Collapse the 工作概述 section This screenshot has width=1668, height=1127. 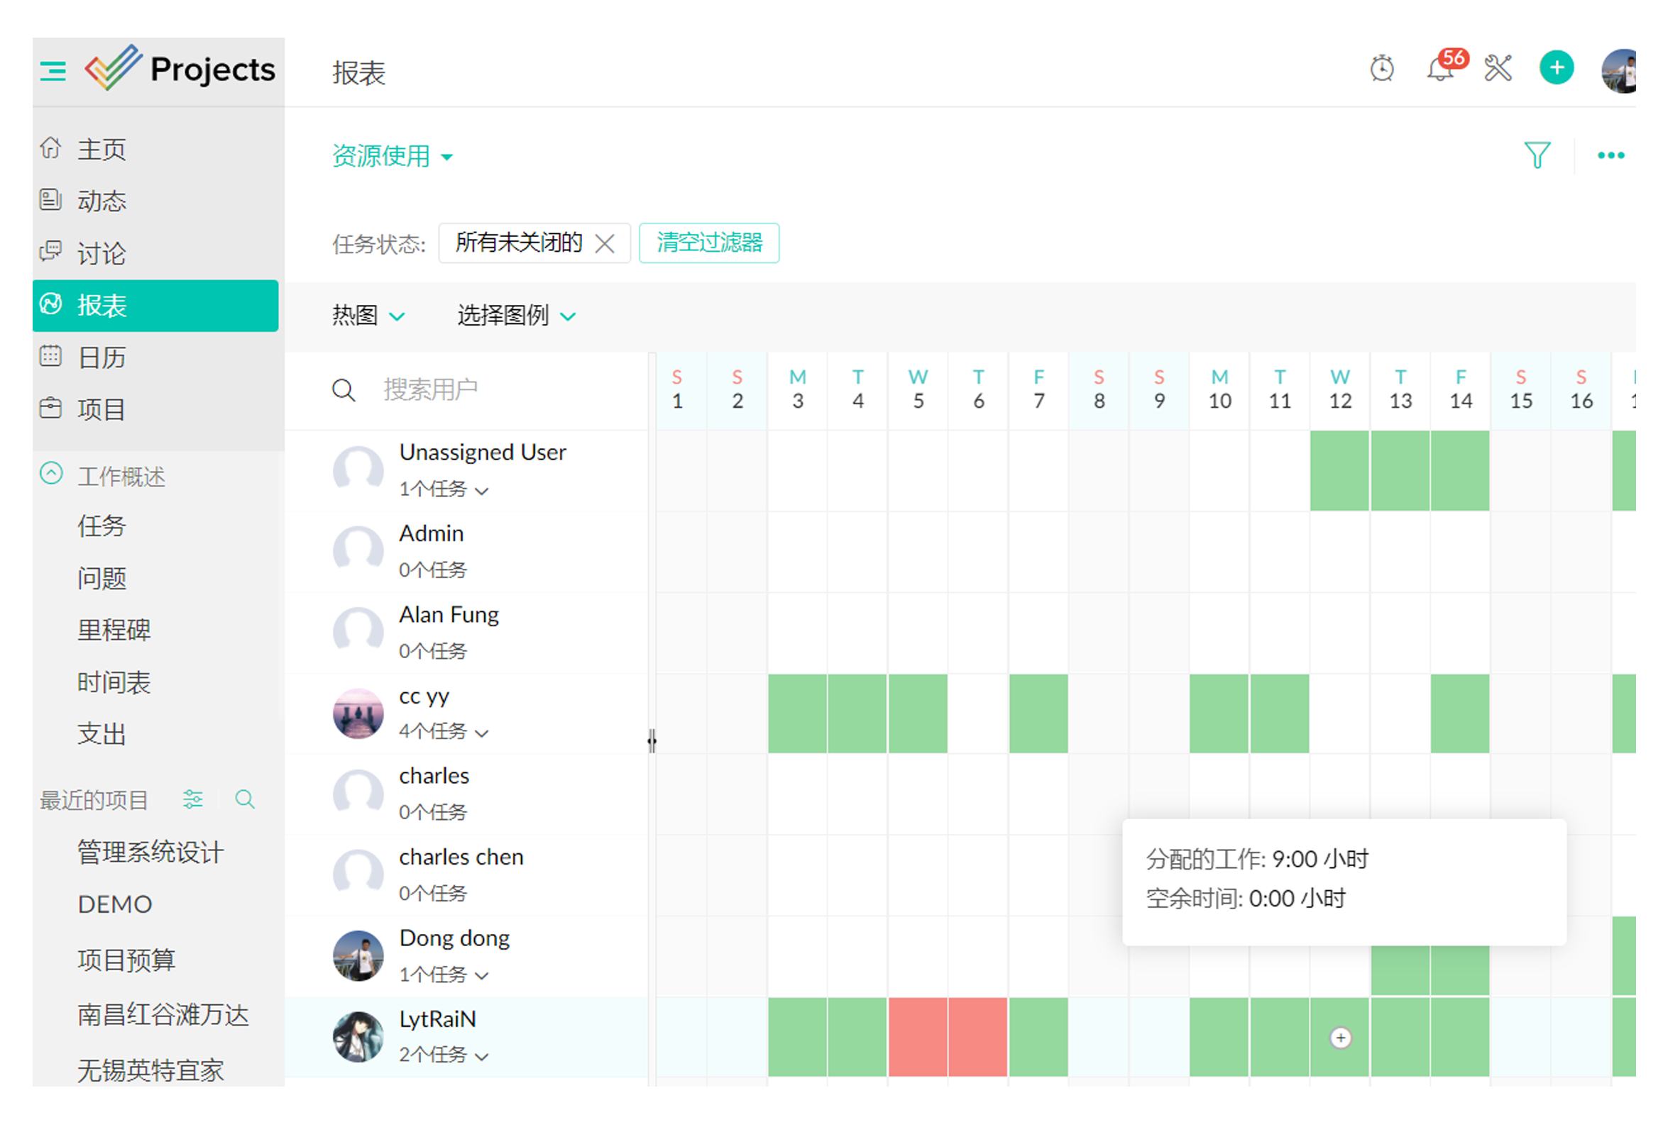coord(52,474)
